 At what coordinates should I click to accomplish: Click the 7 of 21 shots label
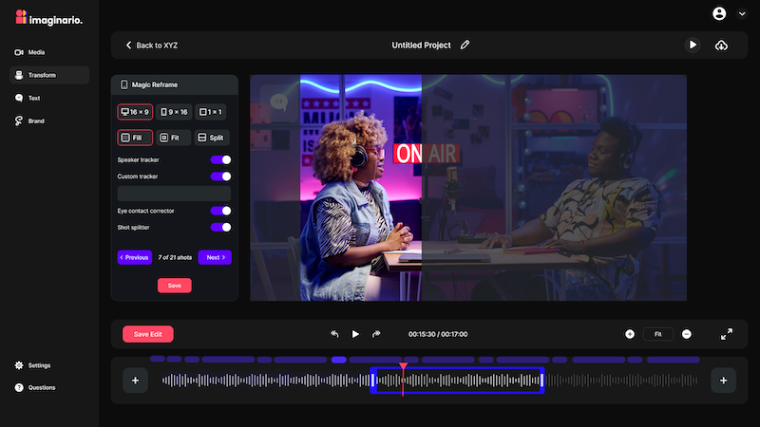175,257
